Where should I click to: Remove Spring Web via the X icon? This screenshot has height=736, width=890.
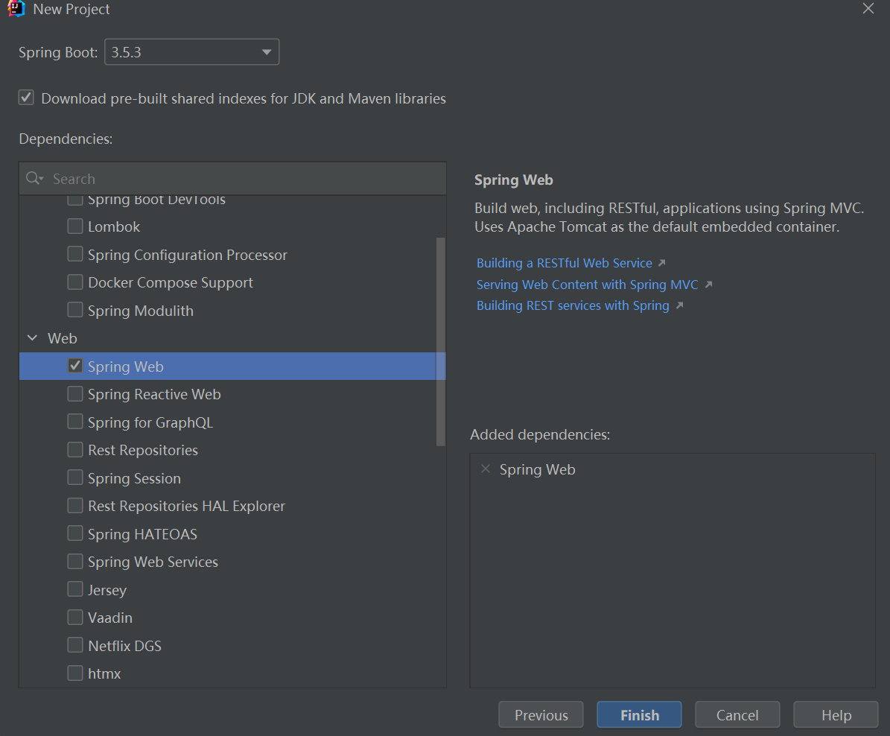[486, 469]
